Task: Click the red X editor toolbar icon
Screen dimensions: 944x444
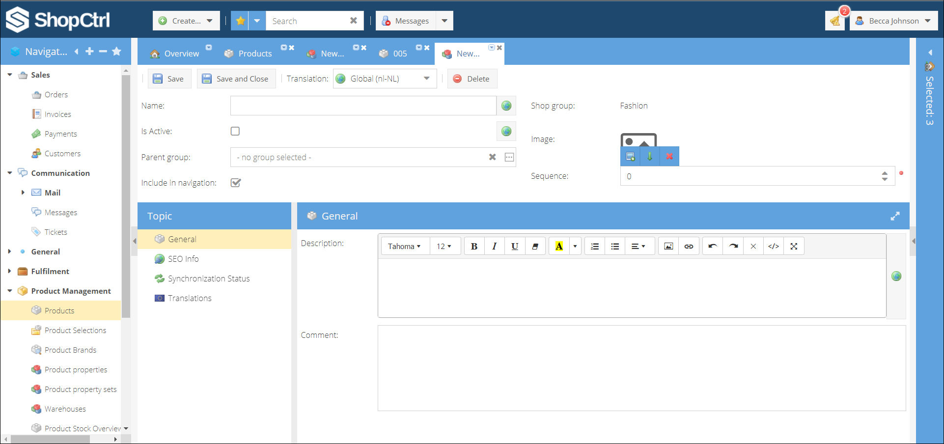Action: pyautogui.click(x=753, y=246)
